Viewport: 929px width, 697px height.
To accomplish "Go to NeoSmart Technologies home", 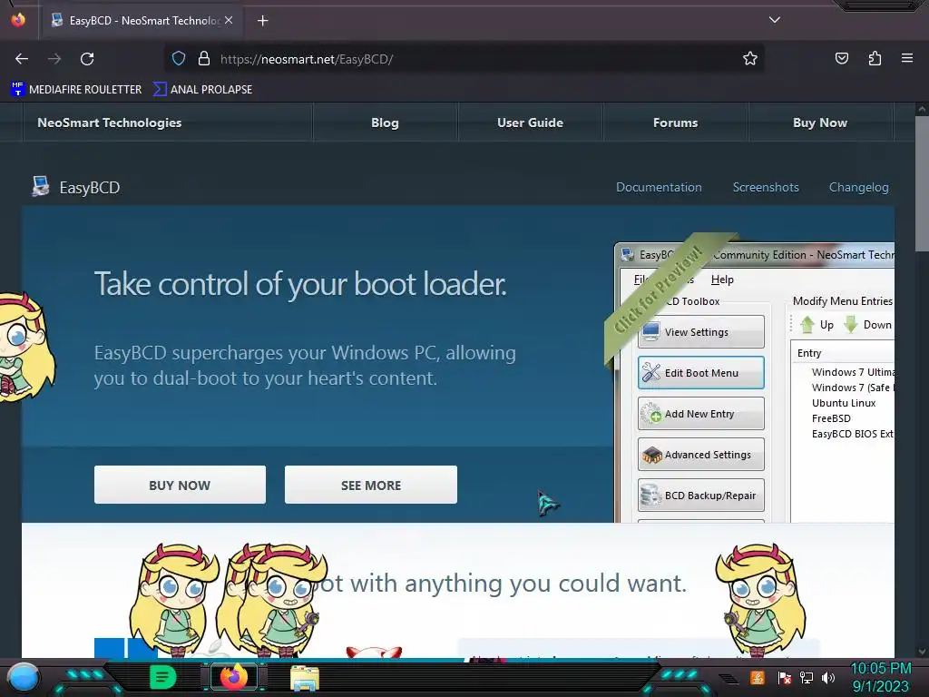I will [x=110, y=123].
